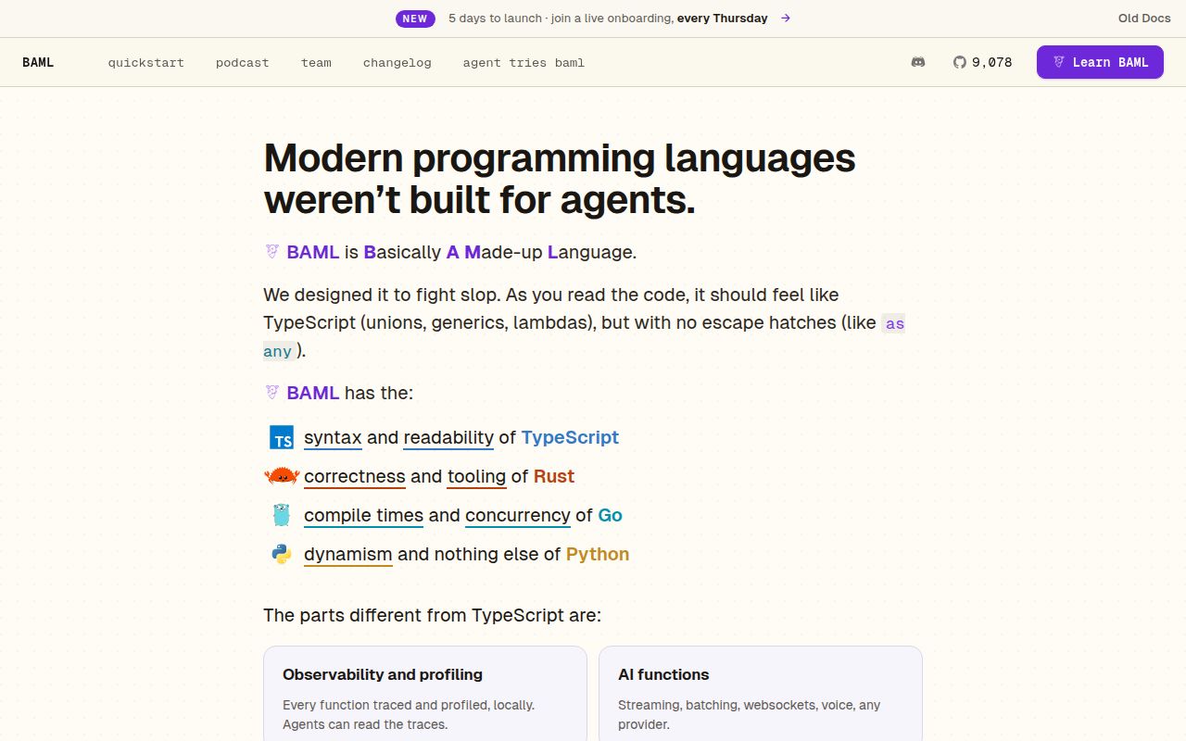Open the team nav item

point(316,63)
